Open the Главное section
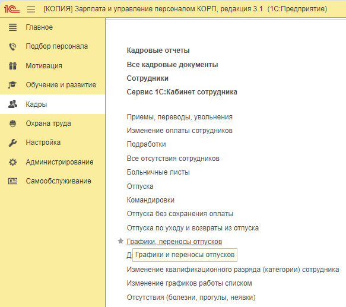 pyautogui.click(x=52, y=27)
